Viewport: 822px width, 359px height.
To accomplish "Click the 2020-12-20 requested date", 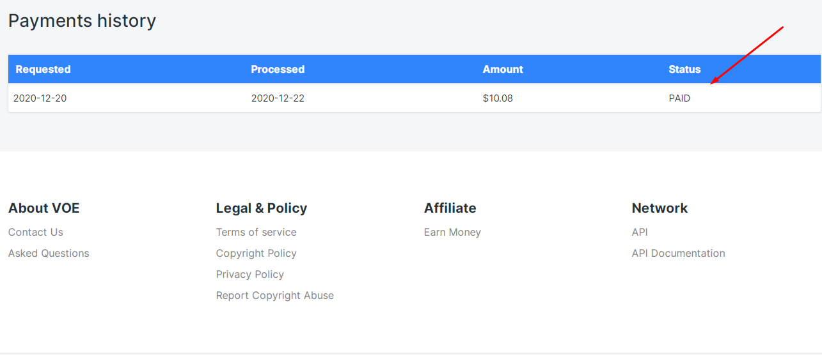I will (x=40, y=98).
